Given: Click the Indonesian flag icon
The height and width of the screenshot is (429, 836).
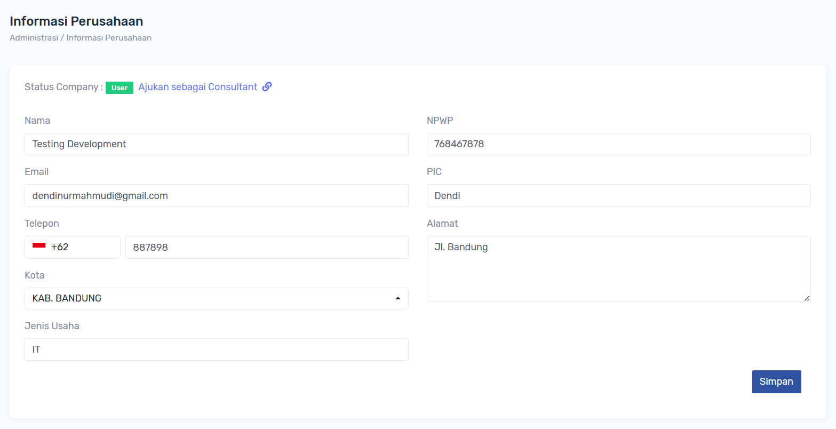Looking at the screenshot, I should point(39,246).
